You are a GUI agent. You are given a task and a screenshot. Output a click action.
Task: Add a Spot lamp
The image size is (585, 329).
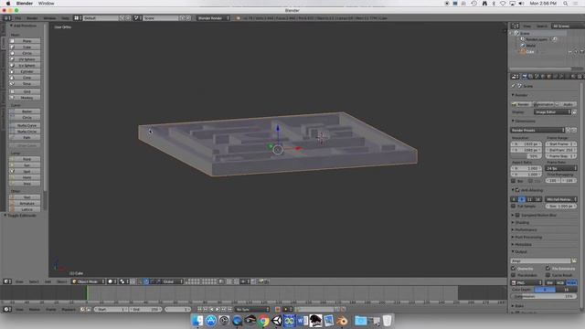tap(25, 171)
